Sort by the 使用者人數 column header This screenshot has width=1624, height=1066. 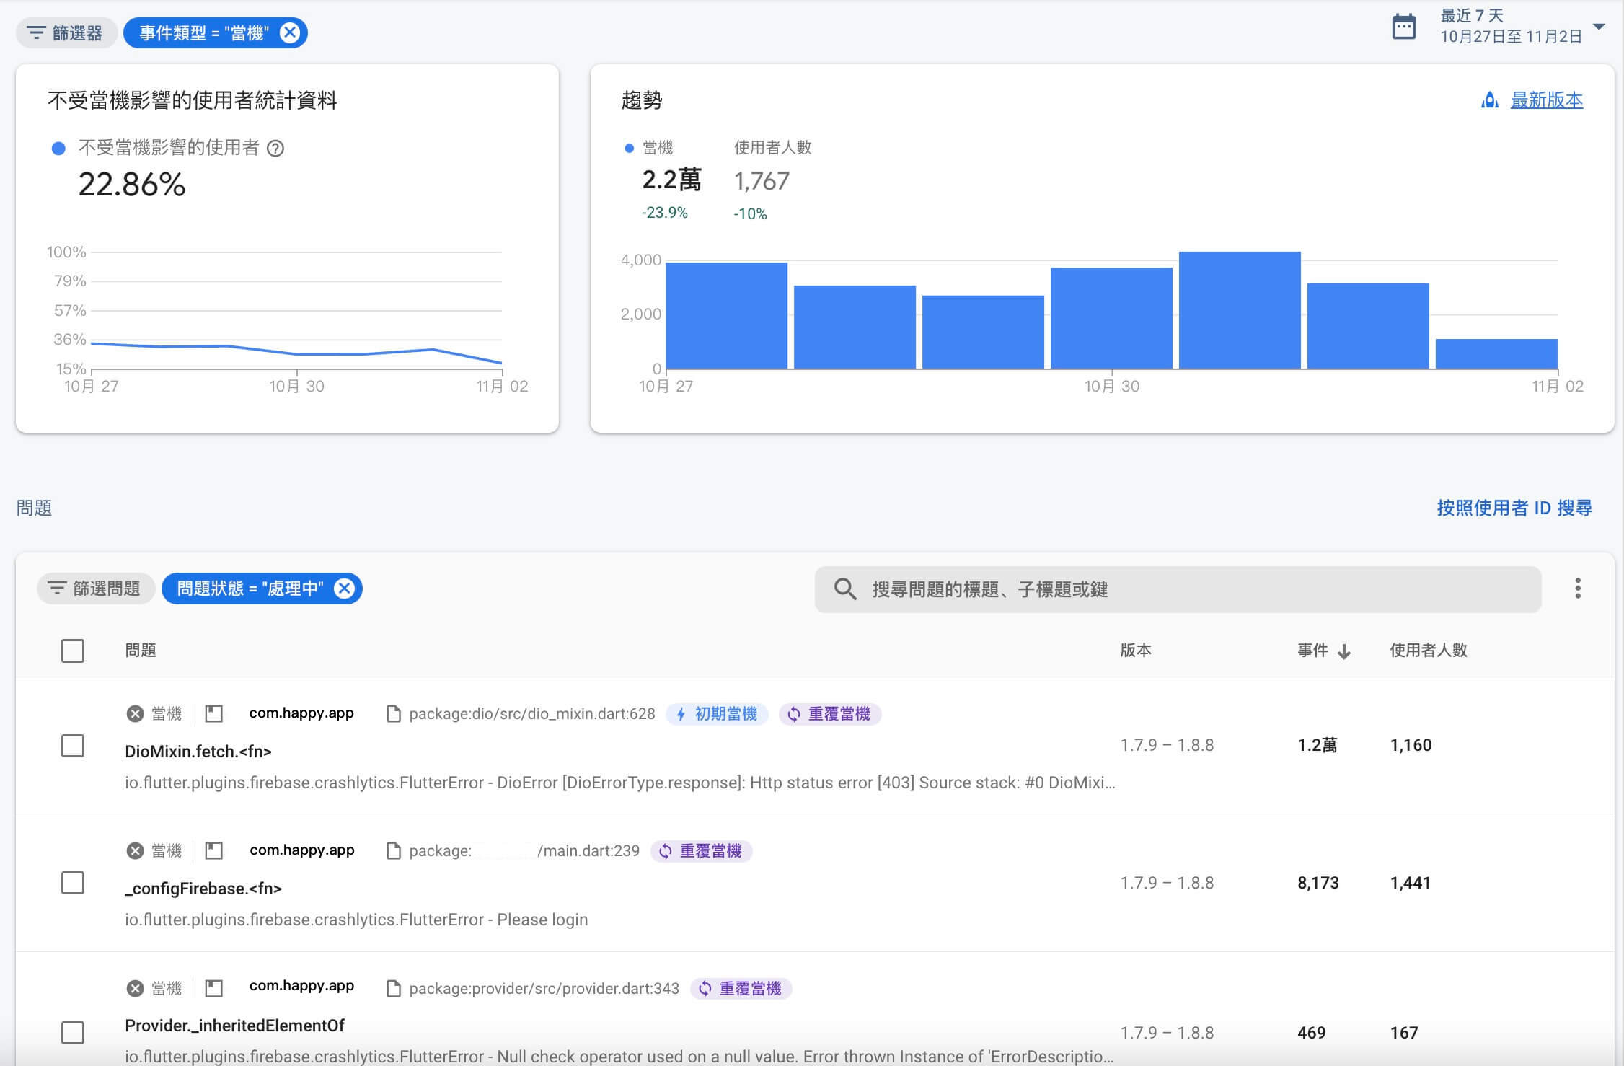tap(1428, 651)
